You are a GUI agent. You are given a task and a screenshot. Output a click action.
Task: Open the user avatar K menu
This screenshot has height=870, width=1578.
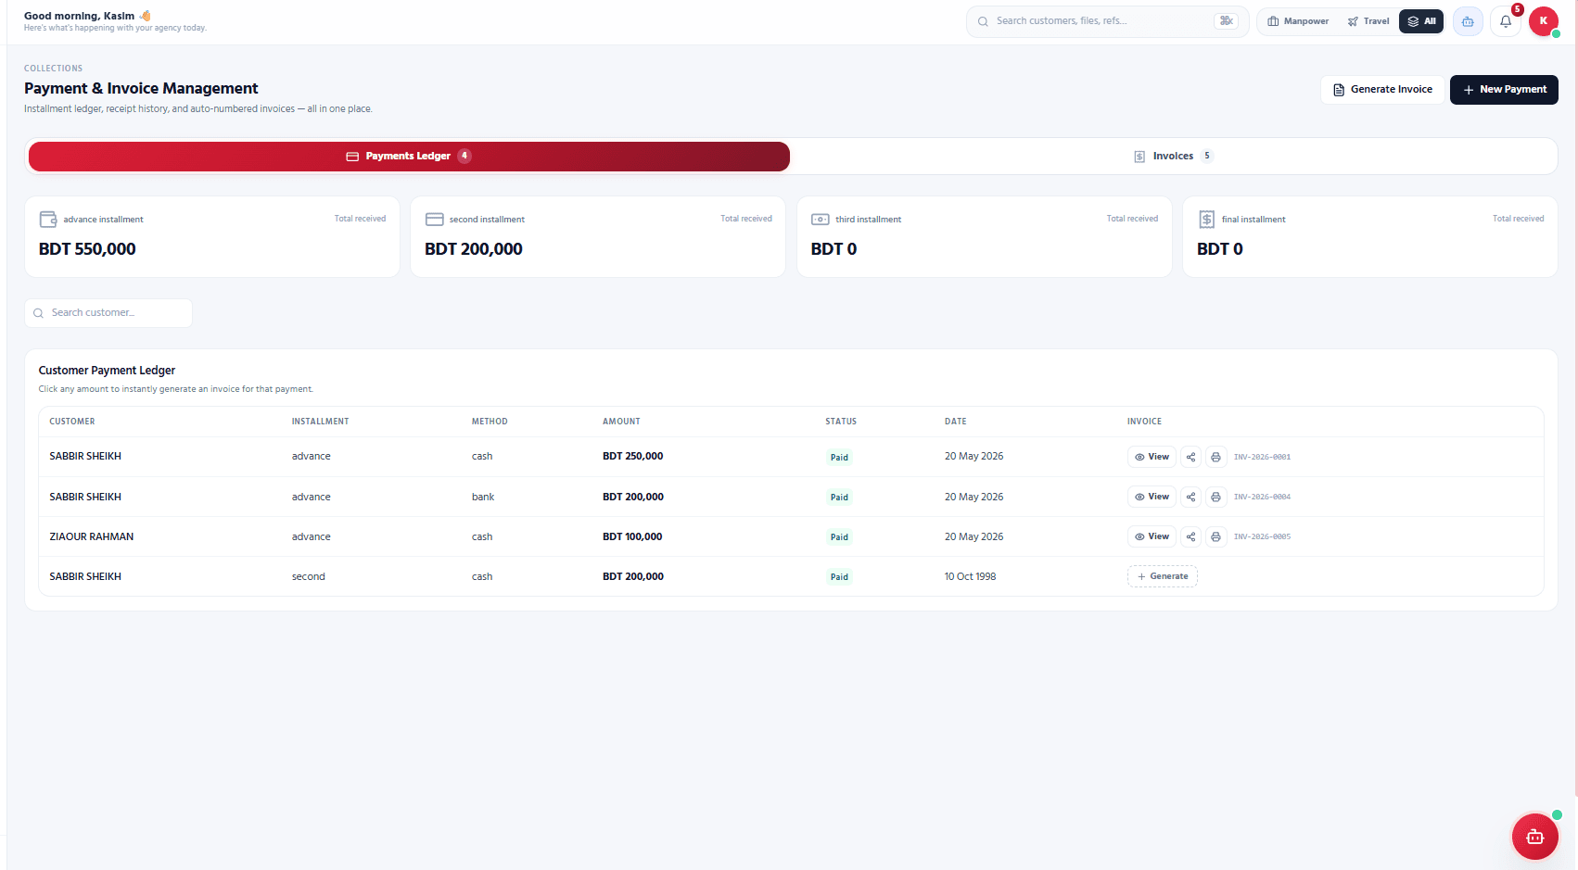click(x=1544, y=21)
